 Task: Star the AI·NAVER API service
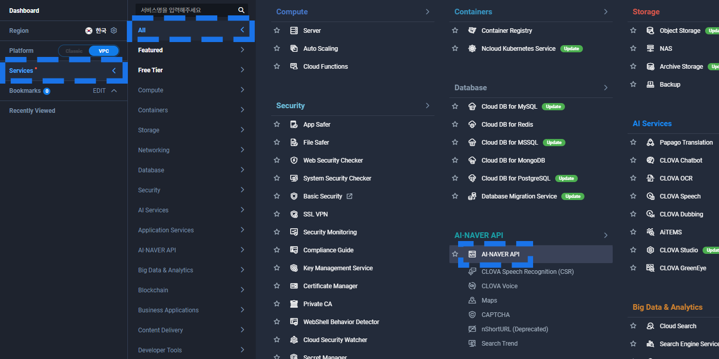pos(455,254)
